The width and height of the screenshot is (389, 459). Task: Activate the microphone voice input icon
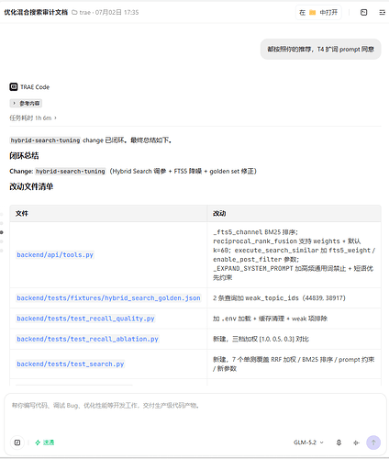[339, 442]
